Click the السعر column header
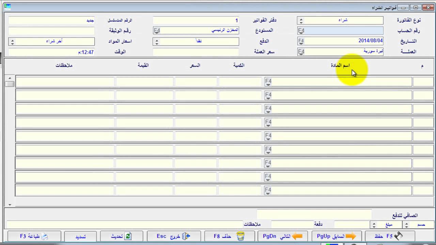The image size is (436, 245). [x=195, y=65]
